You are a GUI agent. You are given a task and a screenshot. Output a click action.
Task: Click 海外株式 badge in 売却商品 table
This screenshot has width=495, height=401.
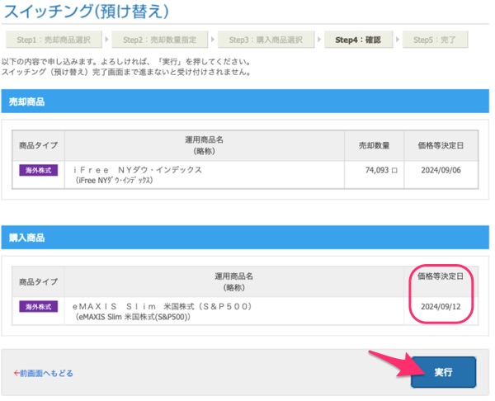pyautogui.click(x=39, y=170)
